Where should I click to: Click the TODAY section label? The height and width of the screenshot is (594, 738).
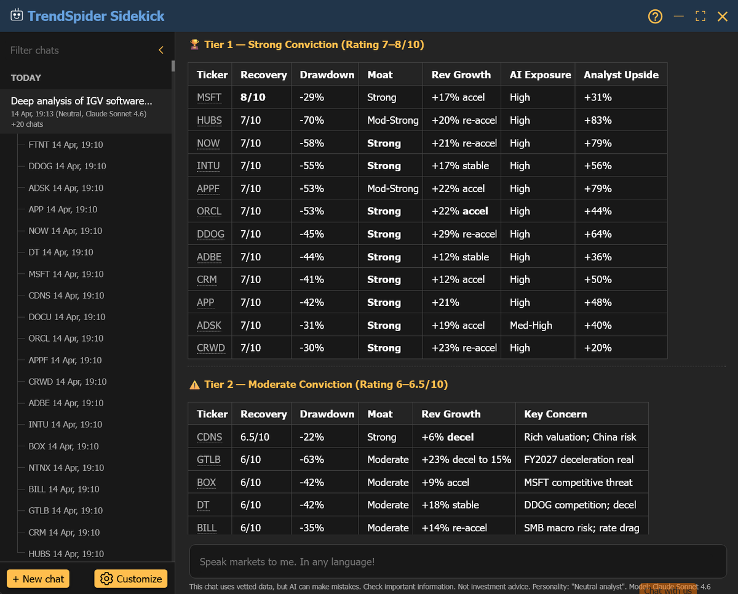click(x=26, y=78)
